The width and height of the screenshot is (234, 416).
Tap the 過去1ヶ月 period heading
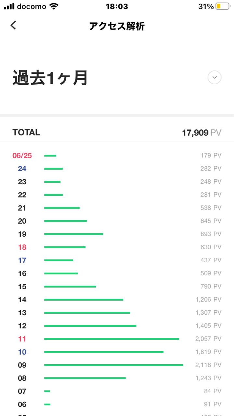point(50,78)
